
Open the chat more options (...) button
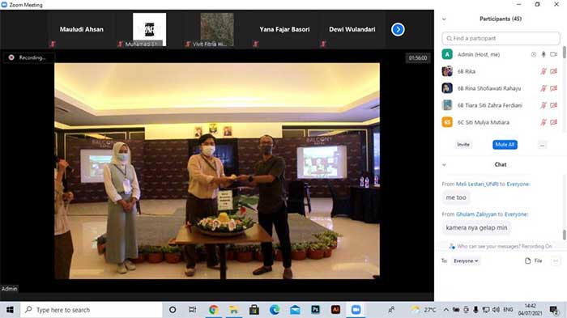coord(556,261)
